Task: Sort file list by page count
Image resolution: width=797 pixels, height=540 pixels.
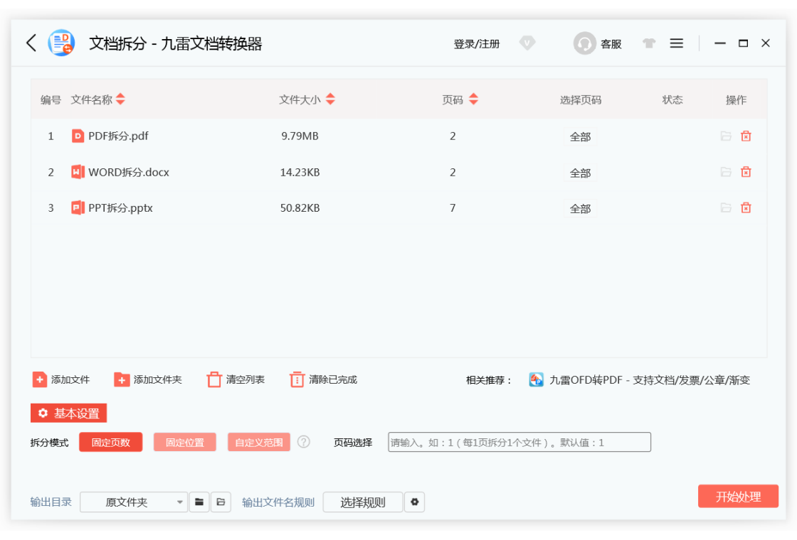Action: pos(473,99)
